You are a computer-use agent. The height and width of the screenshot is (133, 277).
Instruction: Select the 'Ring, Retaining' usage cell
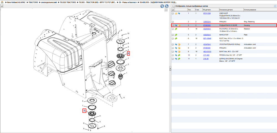(249, 22)
